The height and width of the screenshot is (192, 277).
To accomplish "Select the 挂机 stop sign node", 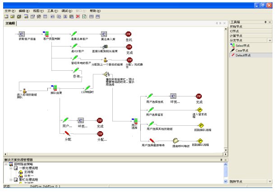I will pyautogui.click(x=128, y=34).
